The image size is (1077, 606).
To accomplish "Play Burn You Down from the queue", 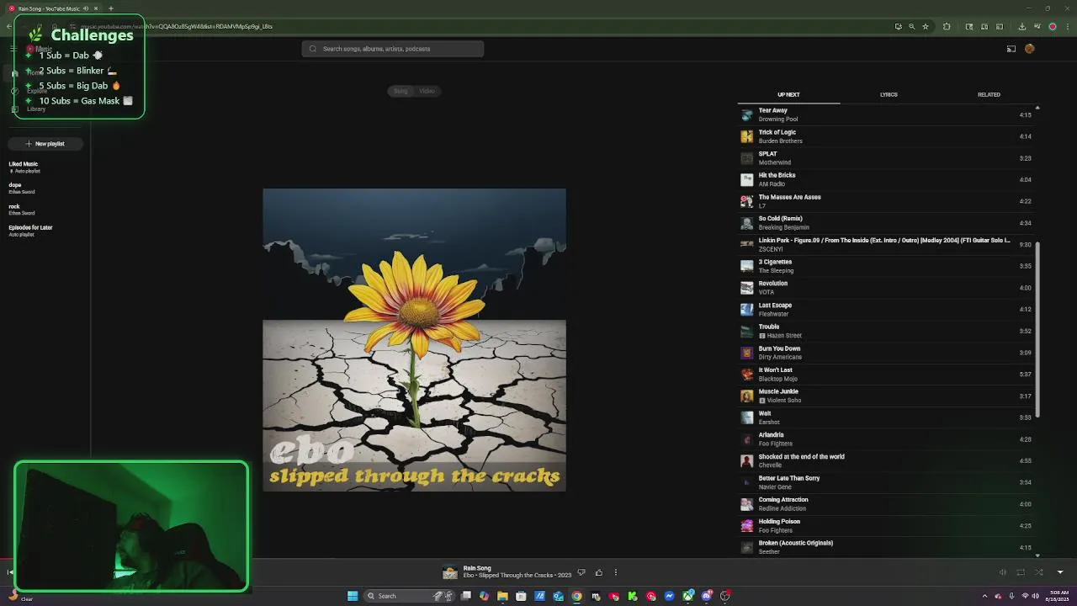I will (888, 353).
